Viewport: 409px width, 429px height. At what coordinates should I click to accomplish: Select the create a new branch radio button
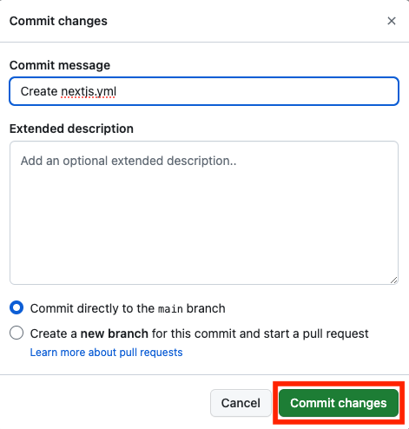coord(16,333)
